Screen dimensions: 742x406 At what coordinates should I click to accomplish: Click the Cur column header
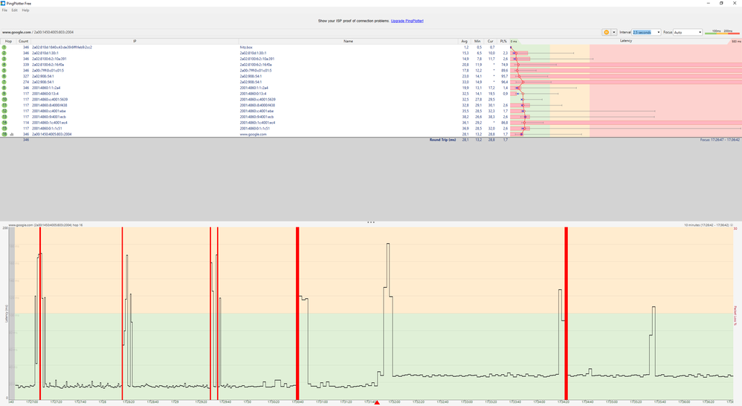[x=490, y=41]
